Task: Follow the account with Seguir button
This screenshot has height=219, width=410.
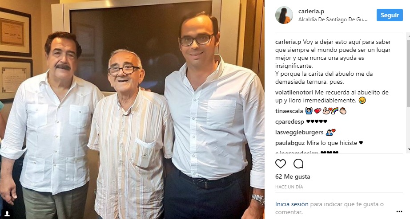Action: tap(390, 15)
